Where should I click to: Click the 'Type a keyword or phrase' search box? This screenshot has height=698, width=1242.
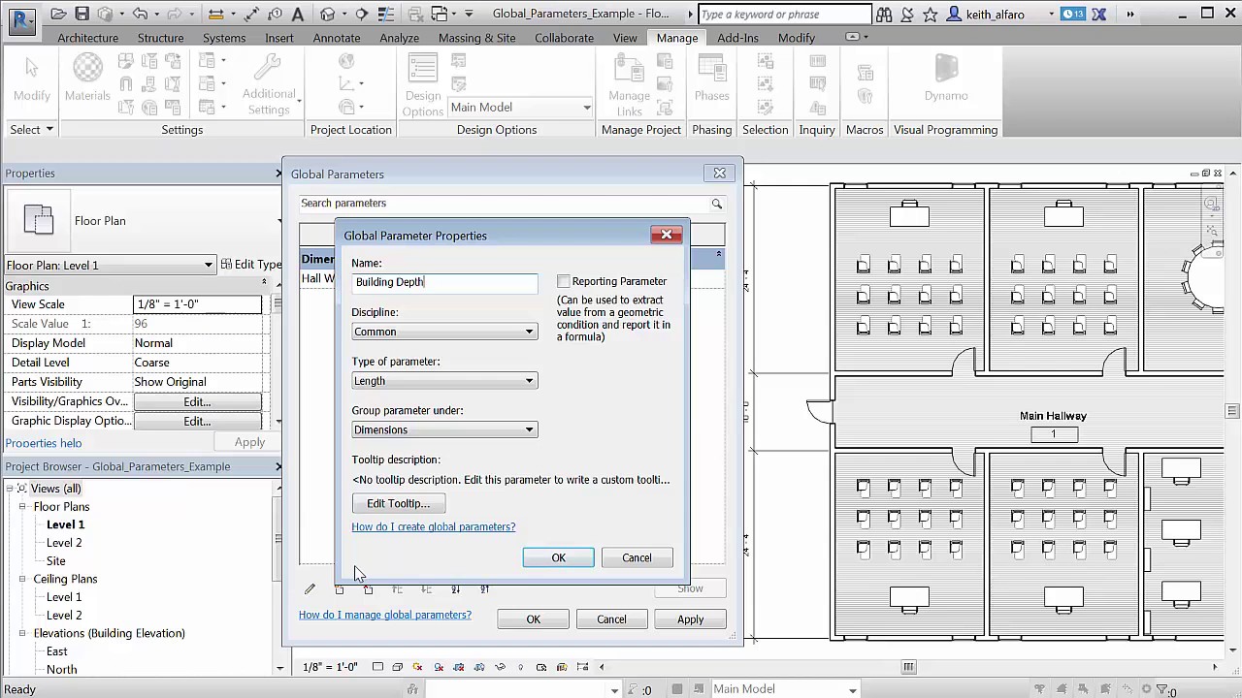[x=785, y=15]
